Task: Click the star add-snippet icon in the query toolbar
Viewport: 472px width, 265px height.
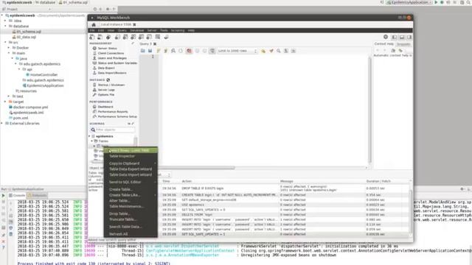Action: 263,51
